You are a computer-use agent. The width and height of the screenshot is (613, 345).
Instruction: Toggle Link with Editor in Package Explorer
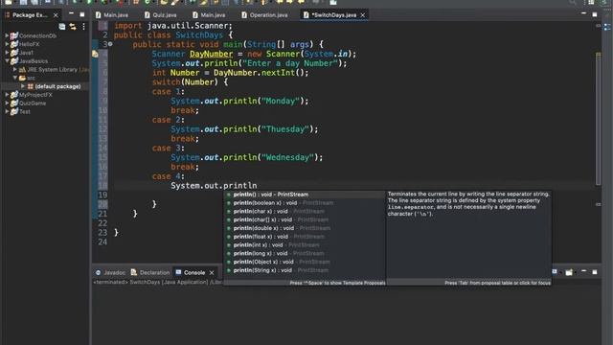click(73, 27)
